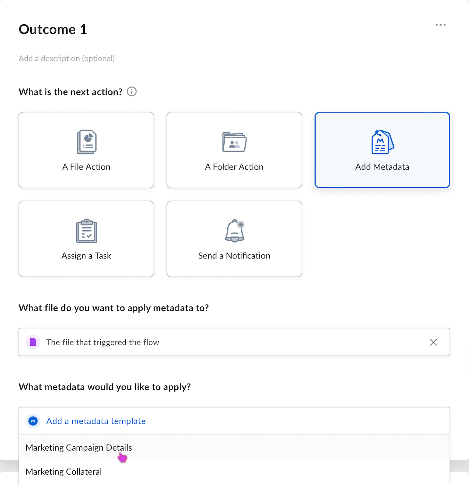The image size is (469, 485).
Task: Click the Send a Notification bell icon
Action: 235,231
